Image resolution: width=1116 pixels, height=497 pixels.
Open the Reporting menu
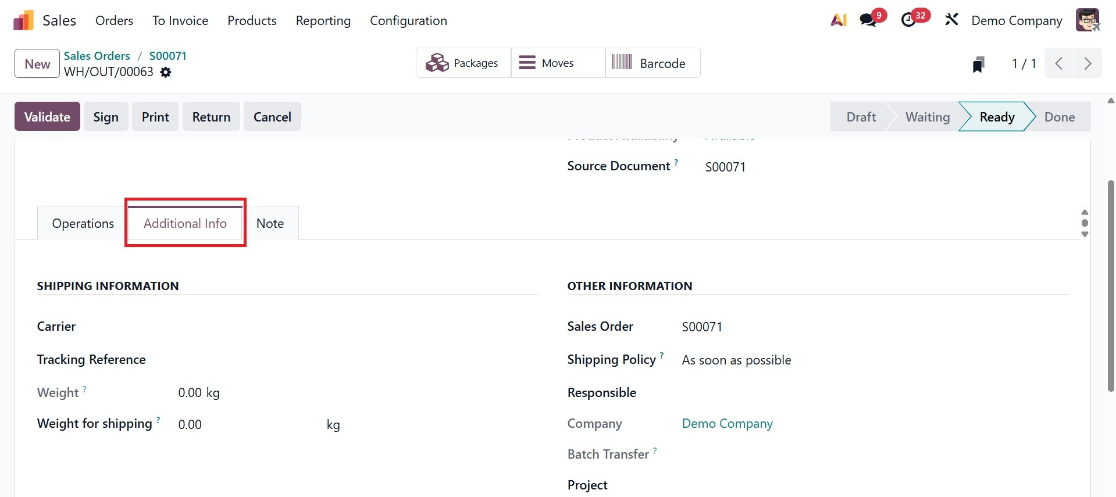323,21
